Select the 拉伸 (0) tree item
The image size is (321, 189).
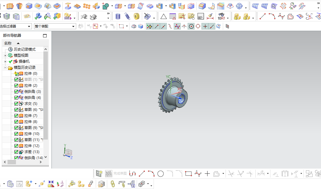click(31, 73)
